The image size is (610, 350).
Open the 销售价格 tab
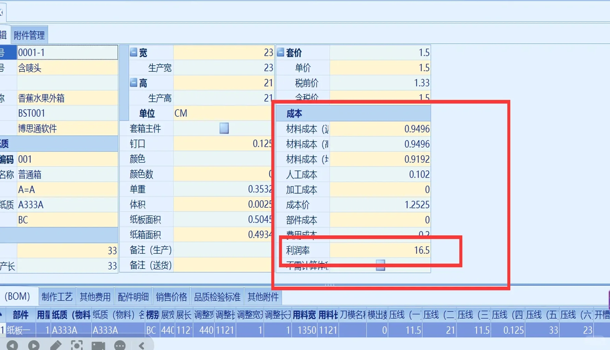click(171, 296)
